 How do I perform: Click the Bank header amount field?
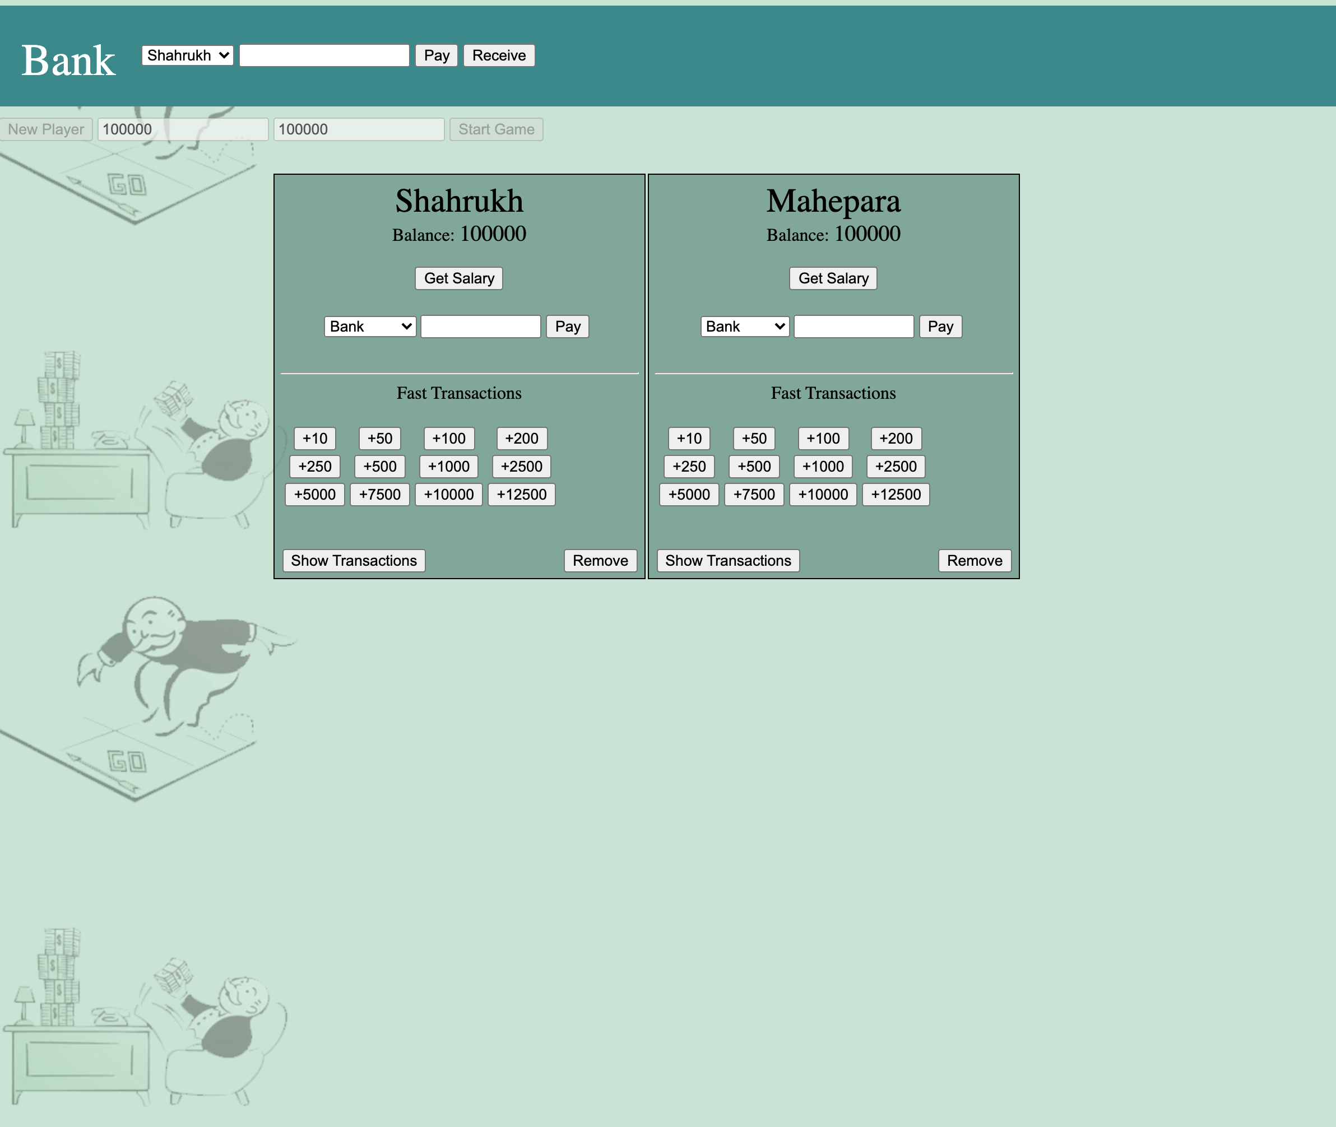pos(324,55)
